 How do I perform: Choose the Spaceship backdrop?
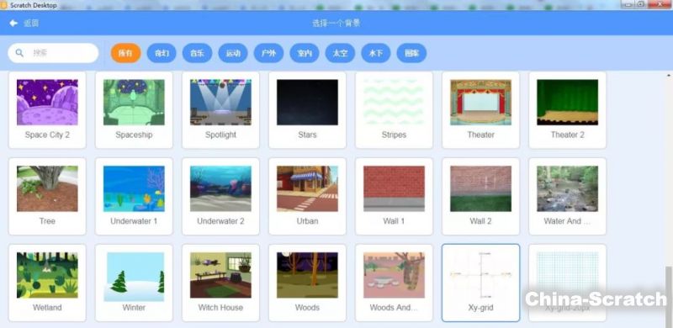tap(134, 110)
